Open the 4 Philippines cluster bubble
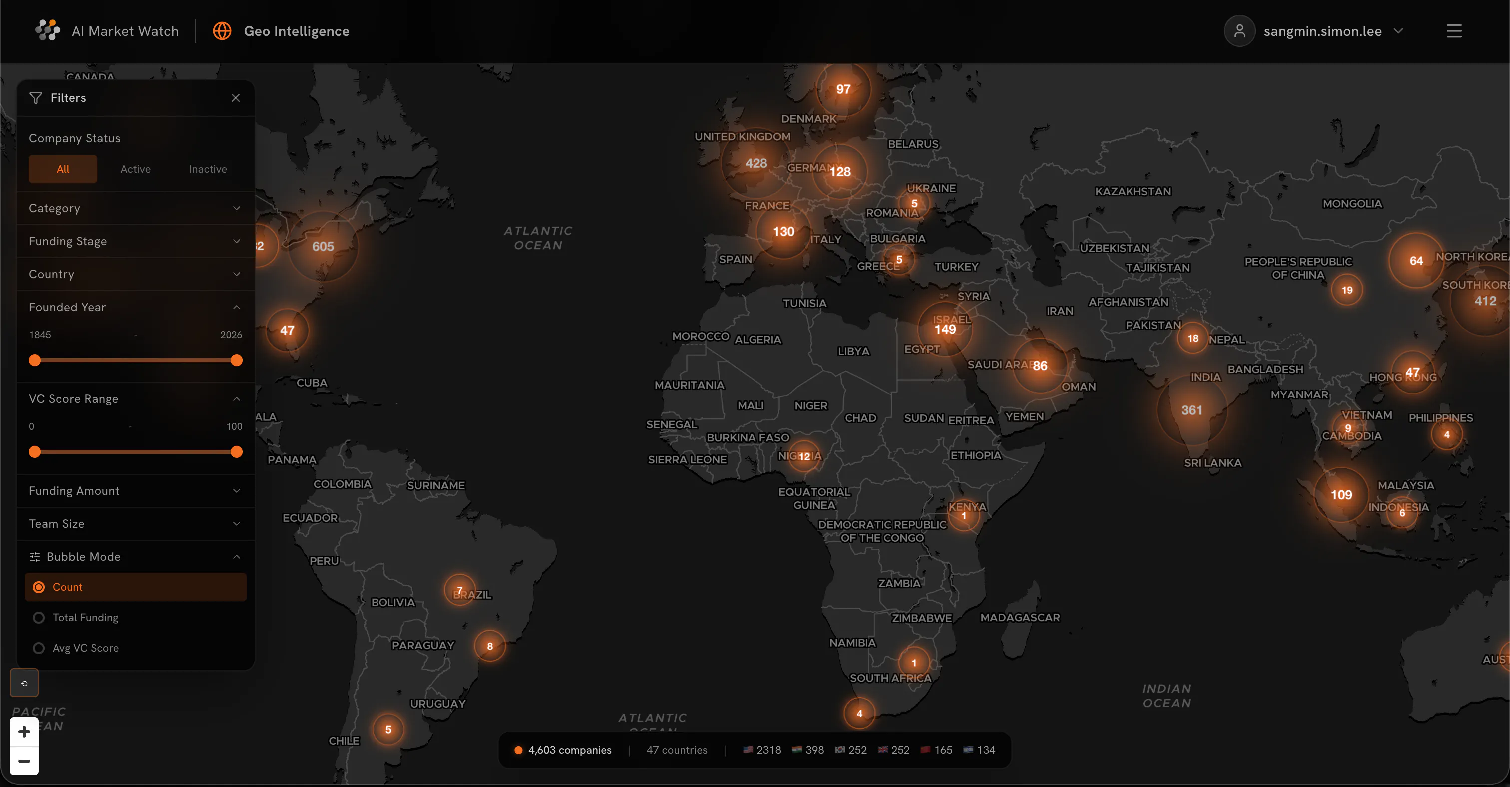 pos(1447,435)
